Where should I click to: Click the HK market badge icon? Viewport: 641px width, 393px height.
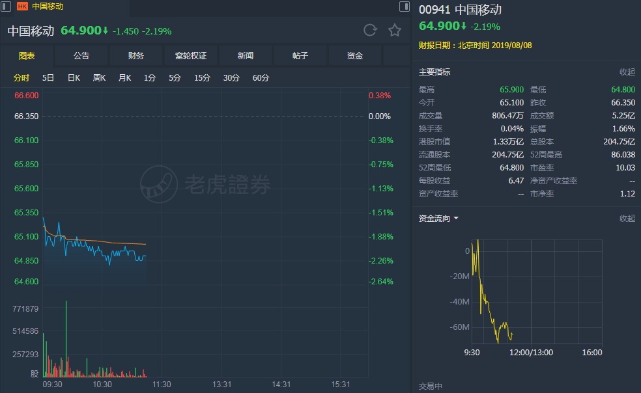point(22,6)
